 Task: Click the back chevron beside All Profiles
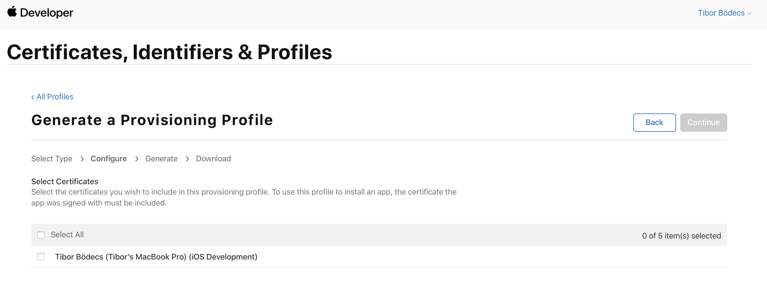[x=33, y=97]
